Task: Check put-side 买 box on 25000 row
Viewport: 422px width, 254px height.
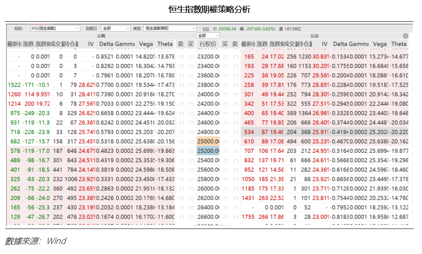Action: 226,142
